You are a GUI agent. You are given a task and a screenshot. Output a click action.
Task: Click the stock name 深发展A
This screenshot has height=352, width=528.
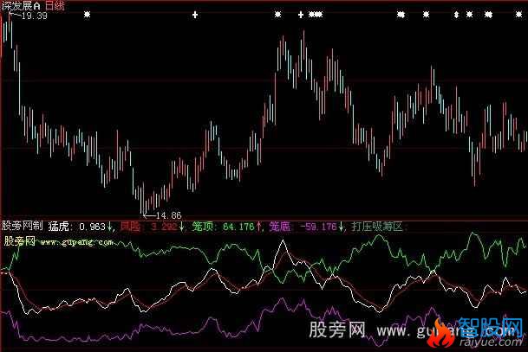coord(21,5)
